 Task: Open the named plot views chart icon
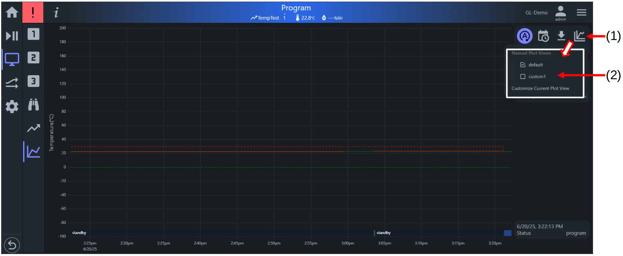coord(579,36)
